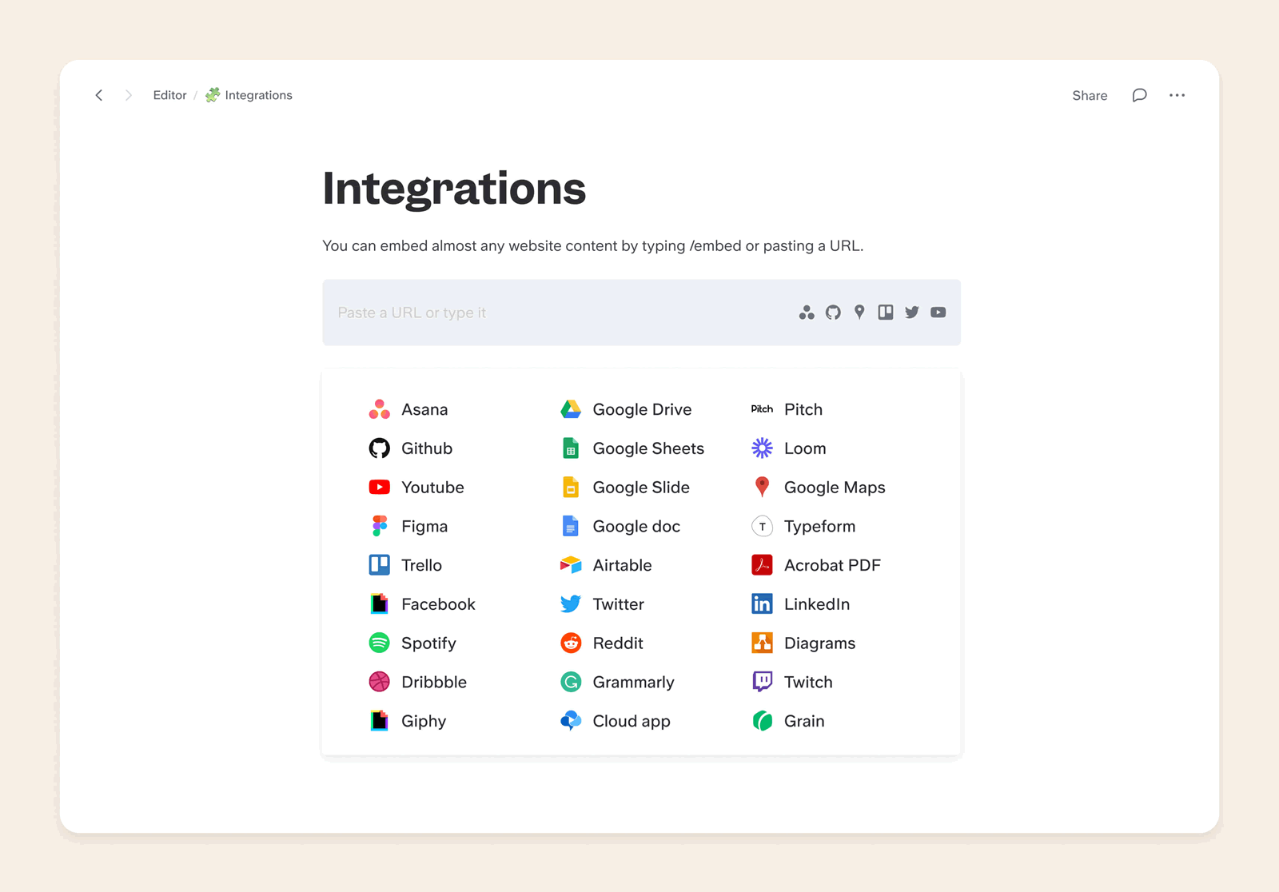Select the Acrobat PDF integration
1279x892 pixels.
click(816, 565)
